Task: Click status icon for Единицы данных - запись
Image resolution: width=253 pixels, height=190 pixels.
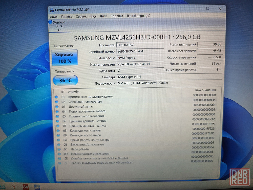Action: (x=58, y=126)
